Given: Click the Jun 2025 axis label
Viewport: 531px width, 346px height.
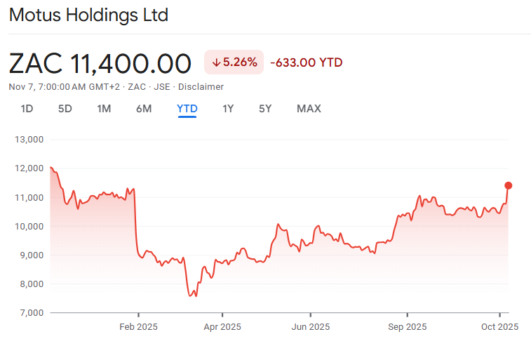Looking at the screenshot, I should (310, 327).
